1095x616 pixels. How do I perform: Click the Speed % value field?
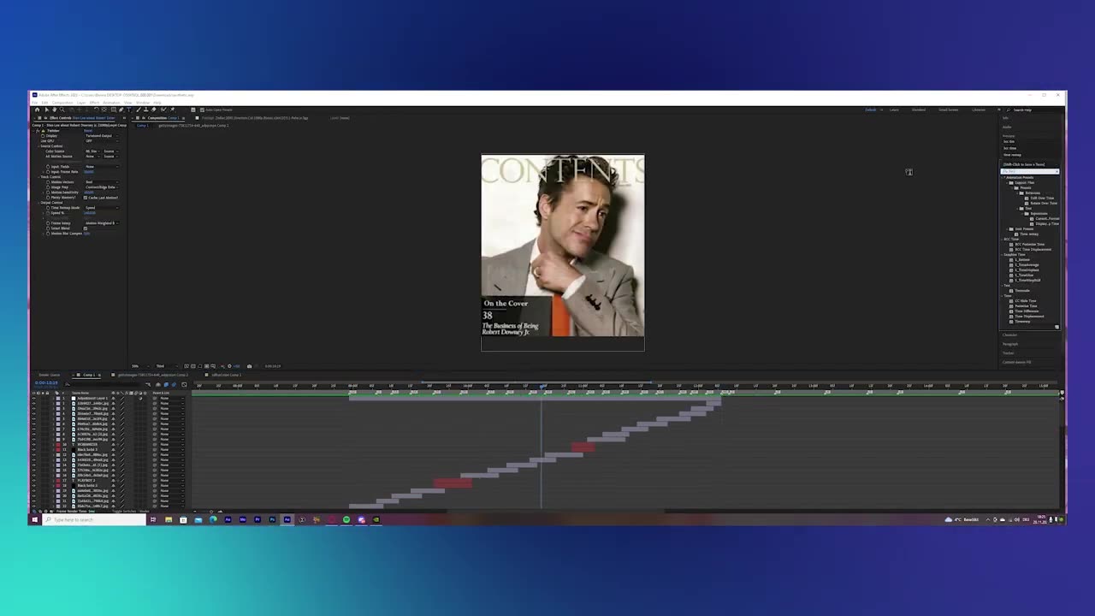pos(90,213)
